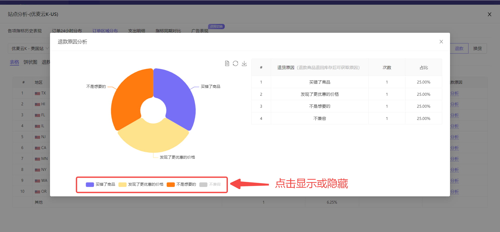This screenshot has width=500, height=232.
Task: Close the 站点分析 window behind the dialog
Action: click(x=490, y=14)
